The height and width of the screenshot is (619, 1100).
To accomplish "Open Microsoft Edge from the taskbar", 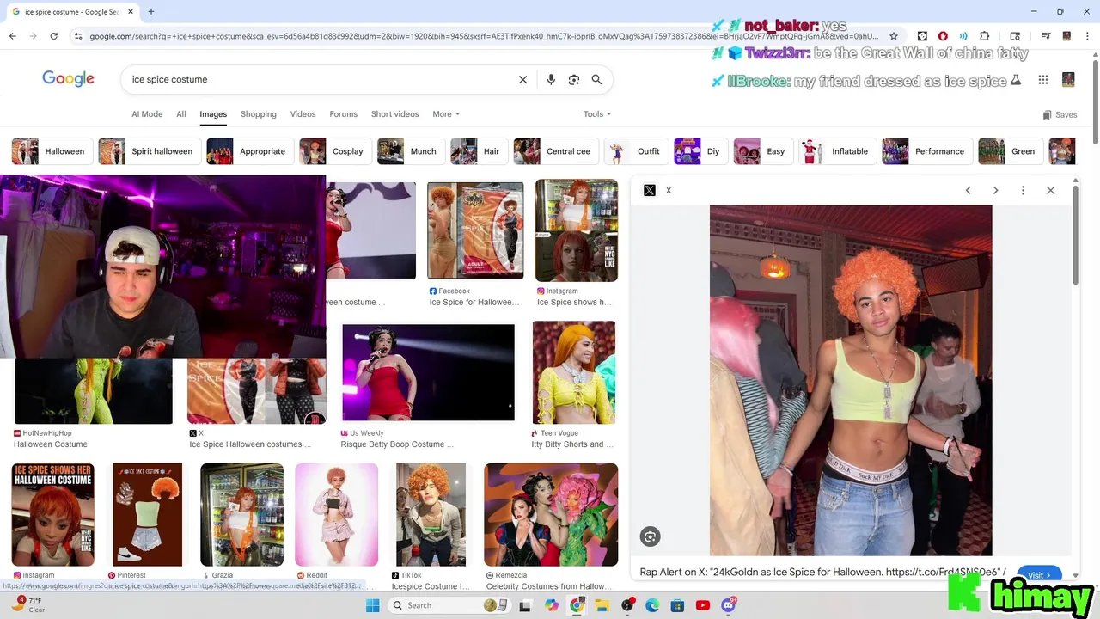I will coord(652,605).
